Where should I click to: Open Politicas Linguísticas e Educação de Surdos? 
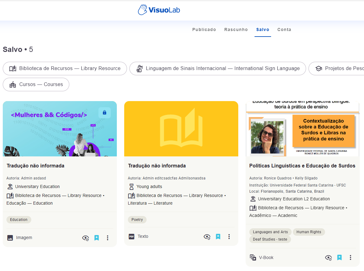302,166
